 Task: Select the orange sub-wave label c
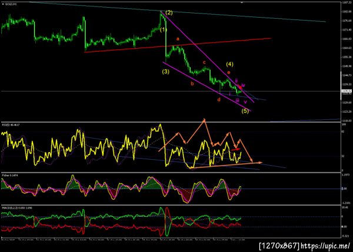[x=204, y=62]
